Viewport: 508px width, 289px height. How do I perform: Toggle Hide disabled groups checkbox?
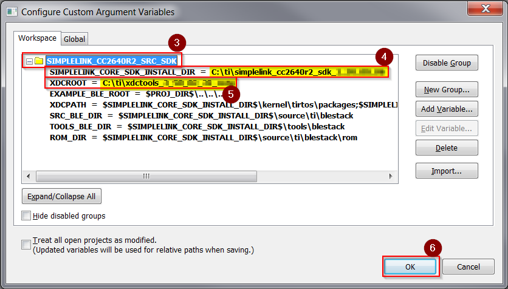pos(26,216)
